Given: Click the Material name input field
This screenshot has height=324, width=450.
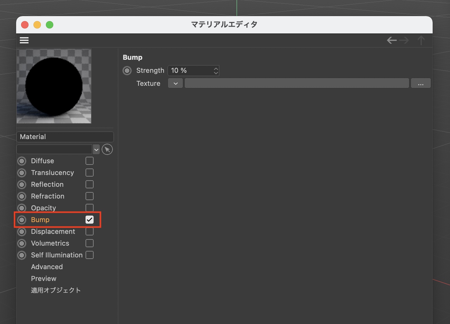Looking at the screenshot, I should click(x=65, y=137).
